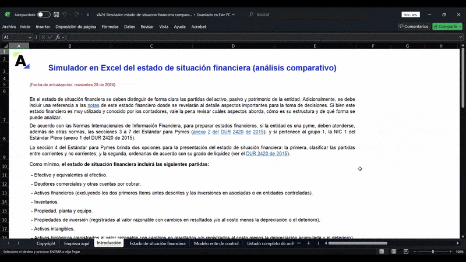Switch to Page Layout view icon
466x262 pixels.
tap(394, 252)
